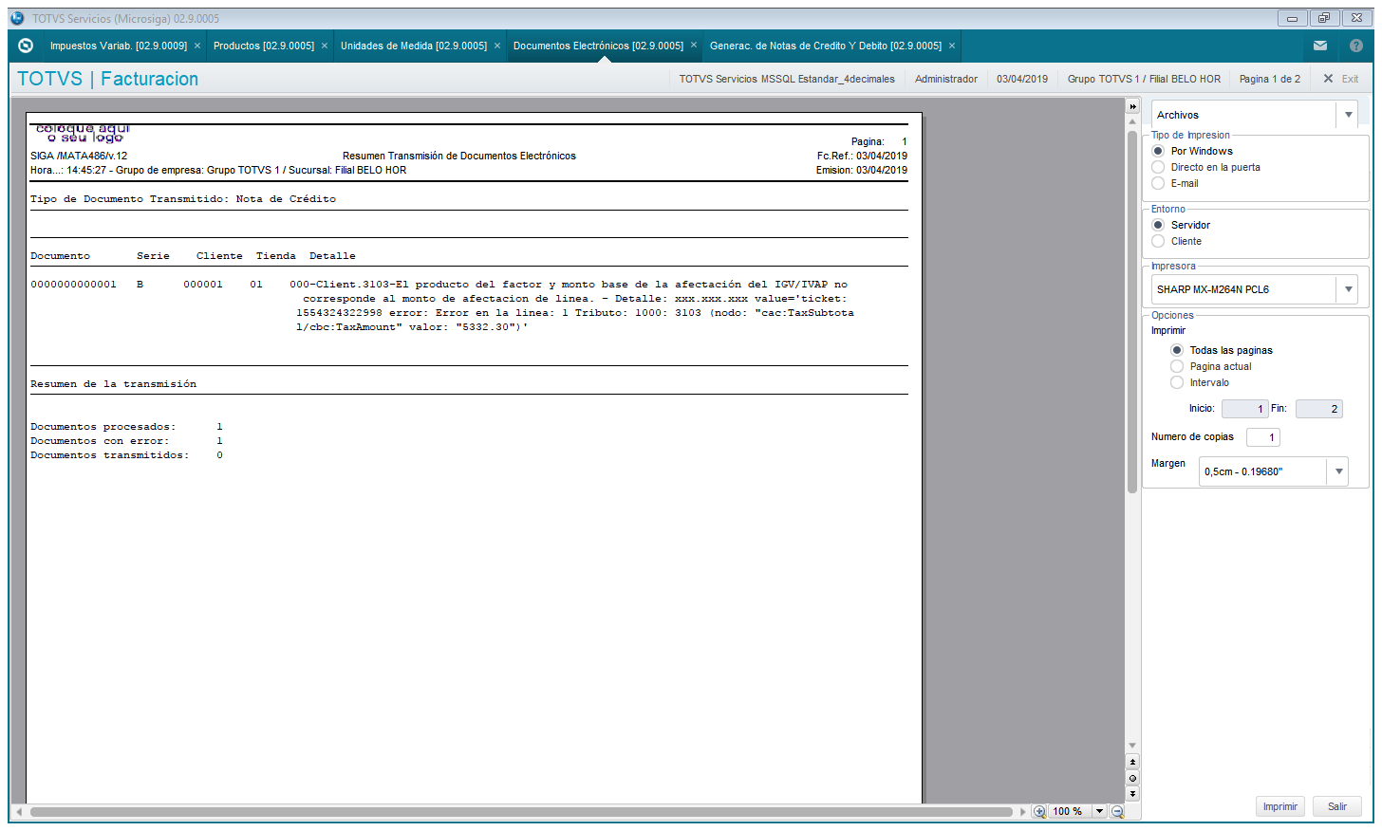
Task: Open the 100 % zoom dropdown arrow
Action: pyautogui.click(x=1099, y=811)
